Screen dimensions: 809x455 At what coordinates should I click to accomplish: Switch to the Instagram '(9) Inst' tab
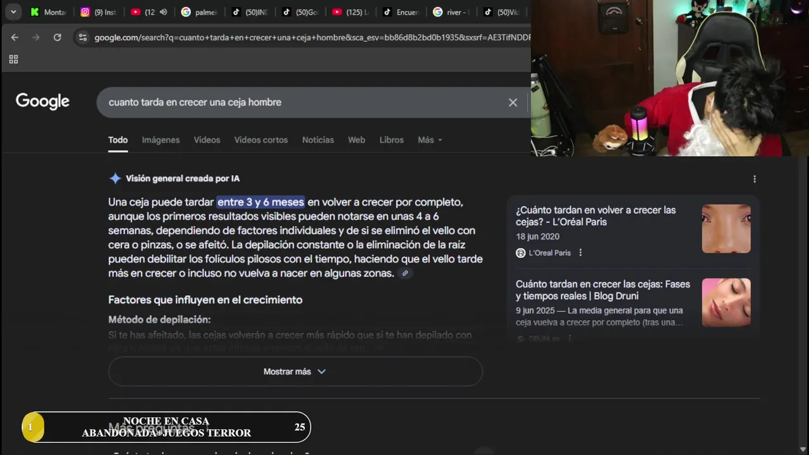[x=98, y=12]
